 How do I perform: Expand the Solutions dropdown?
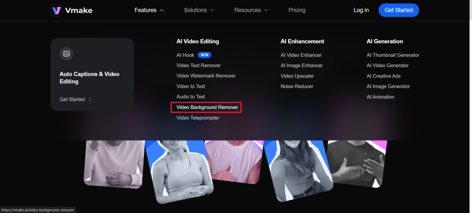(x=199, y=10)
